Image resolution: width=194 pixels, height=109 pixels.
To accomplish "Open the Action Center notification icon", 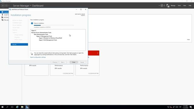I will (x=191, y=107).
